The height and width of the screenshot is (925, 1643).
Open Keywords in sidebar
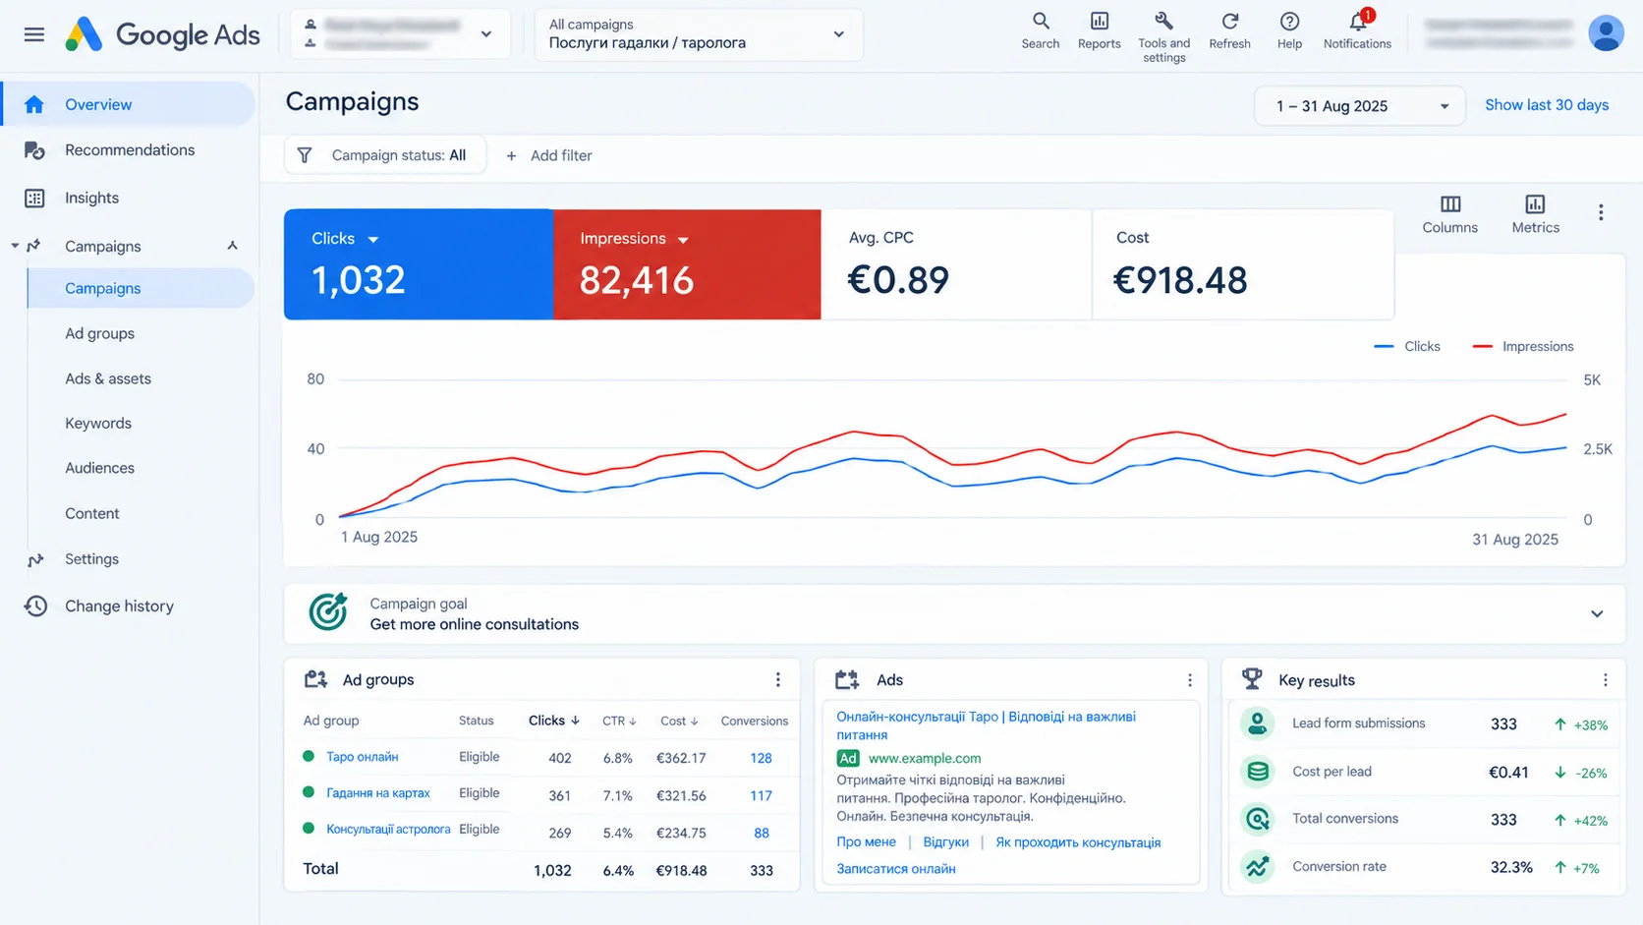pyautogui.click(x=98, y=423)
